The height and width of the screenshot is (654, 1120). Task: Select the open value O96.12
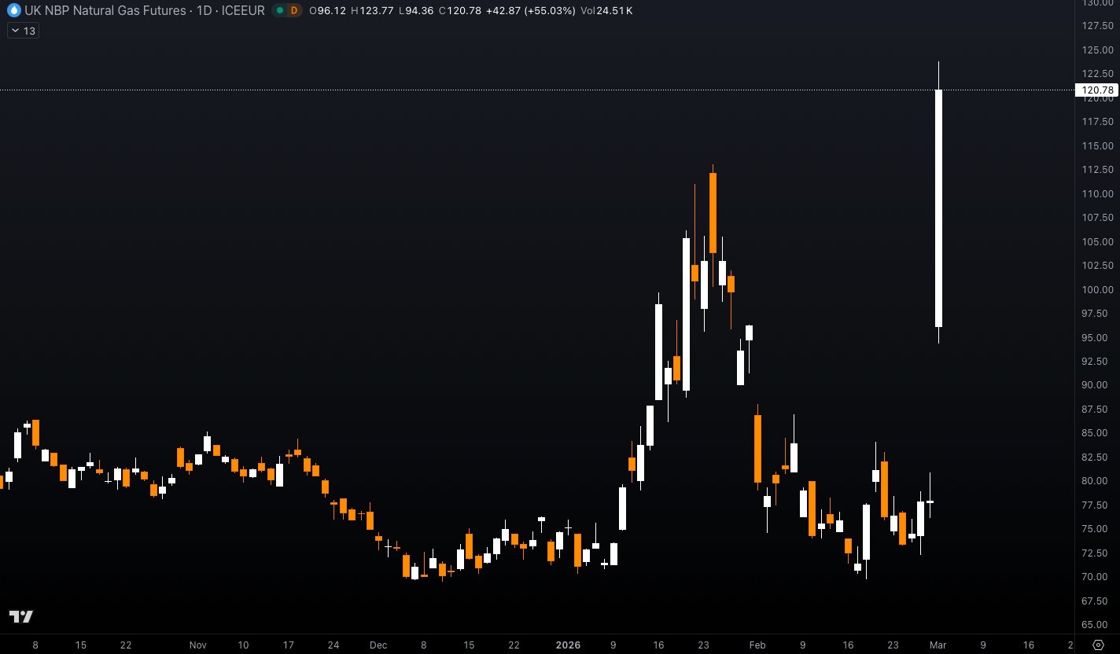pyautogui.click(x=328, y=11)
